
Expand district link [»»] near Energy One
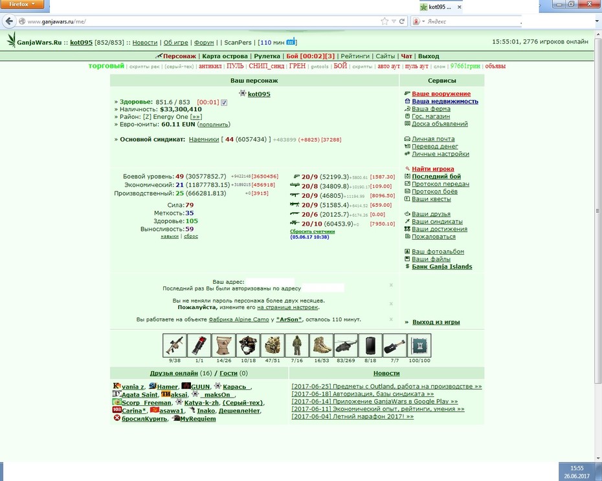[x=196, y=117]
